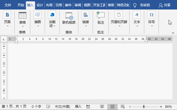177x110 pixels.
Task: Switch to the 帮助 help tab
Action: pos(111,5)
